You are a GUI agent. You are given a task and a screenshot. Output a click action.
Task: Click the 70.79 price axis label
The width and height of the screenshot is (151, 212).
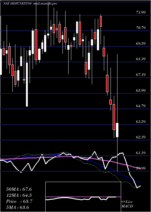click(x=141, y=28)
